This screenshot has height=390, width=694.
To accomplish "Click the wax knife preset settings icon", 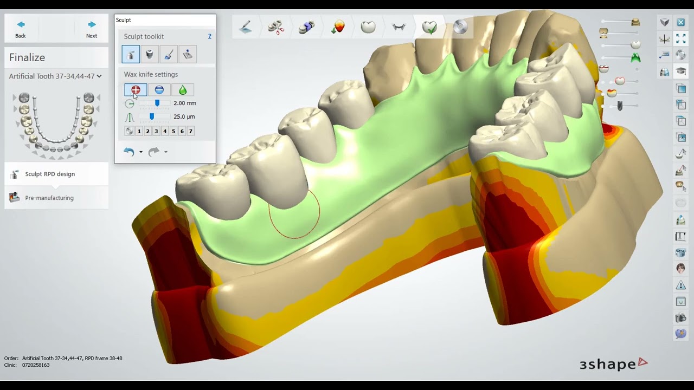I will pyautogui.click(x=129, y=131).
